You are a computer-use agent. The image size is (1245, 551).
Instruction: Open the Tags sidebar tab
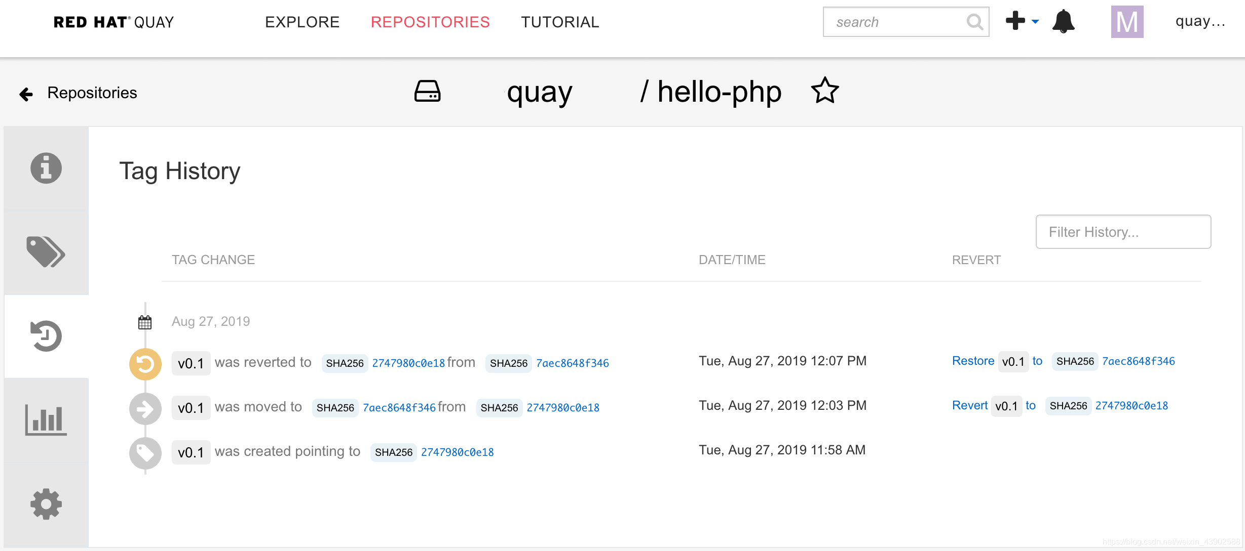[46, 251]
